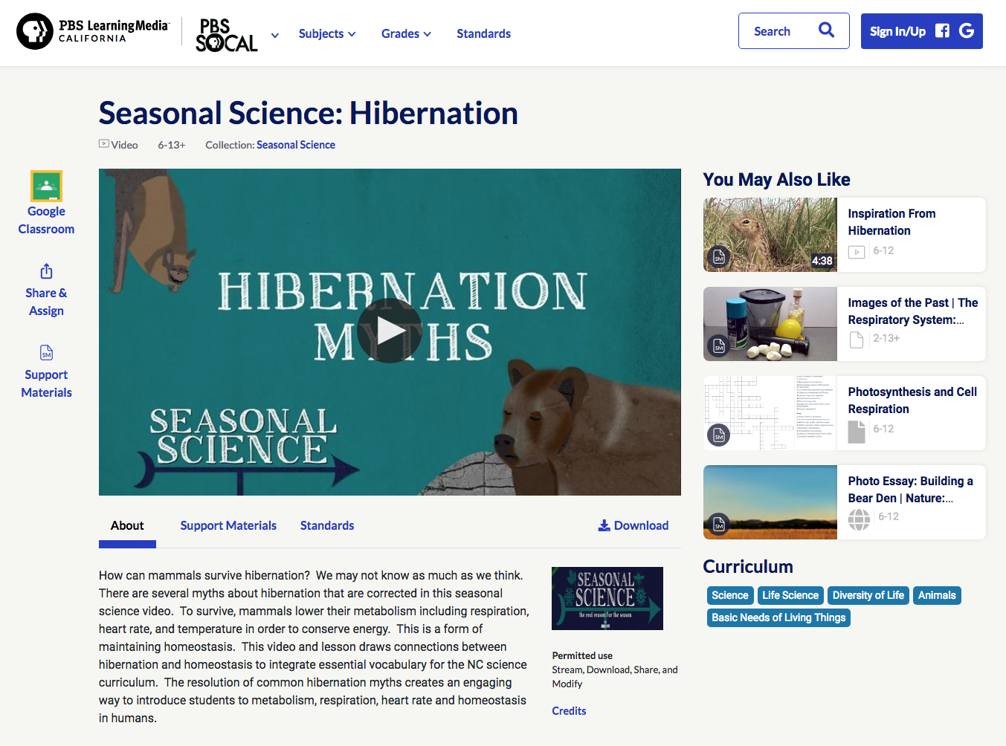Expand the PBS SoCal station selector chevron

(274, 35)
